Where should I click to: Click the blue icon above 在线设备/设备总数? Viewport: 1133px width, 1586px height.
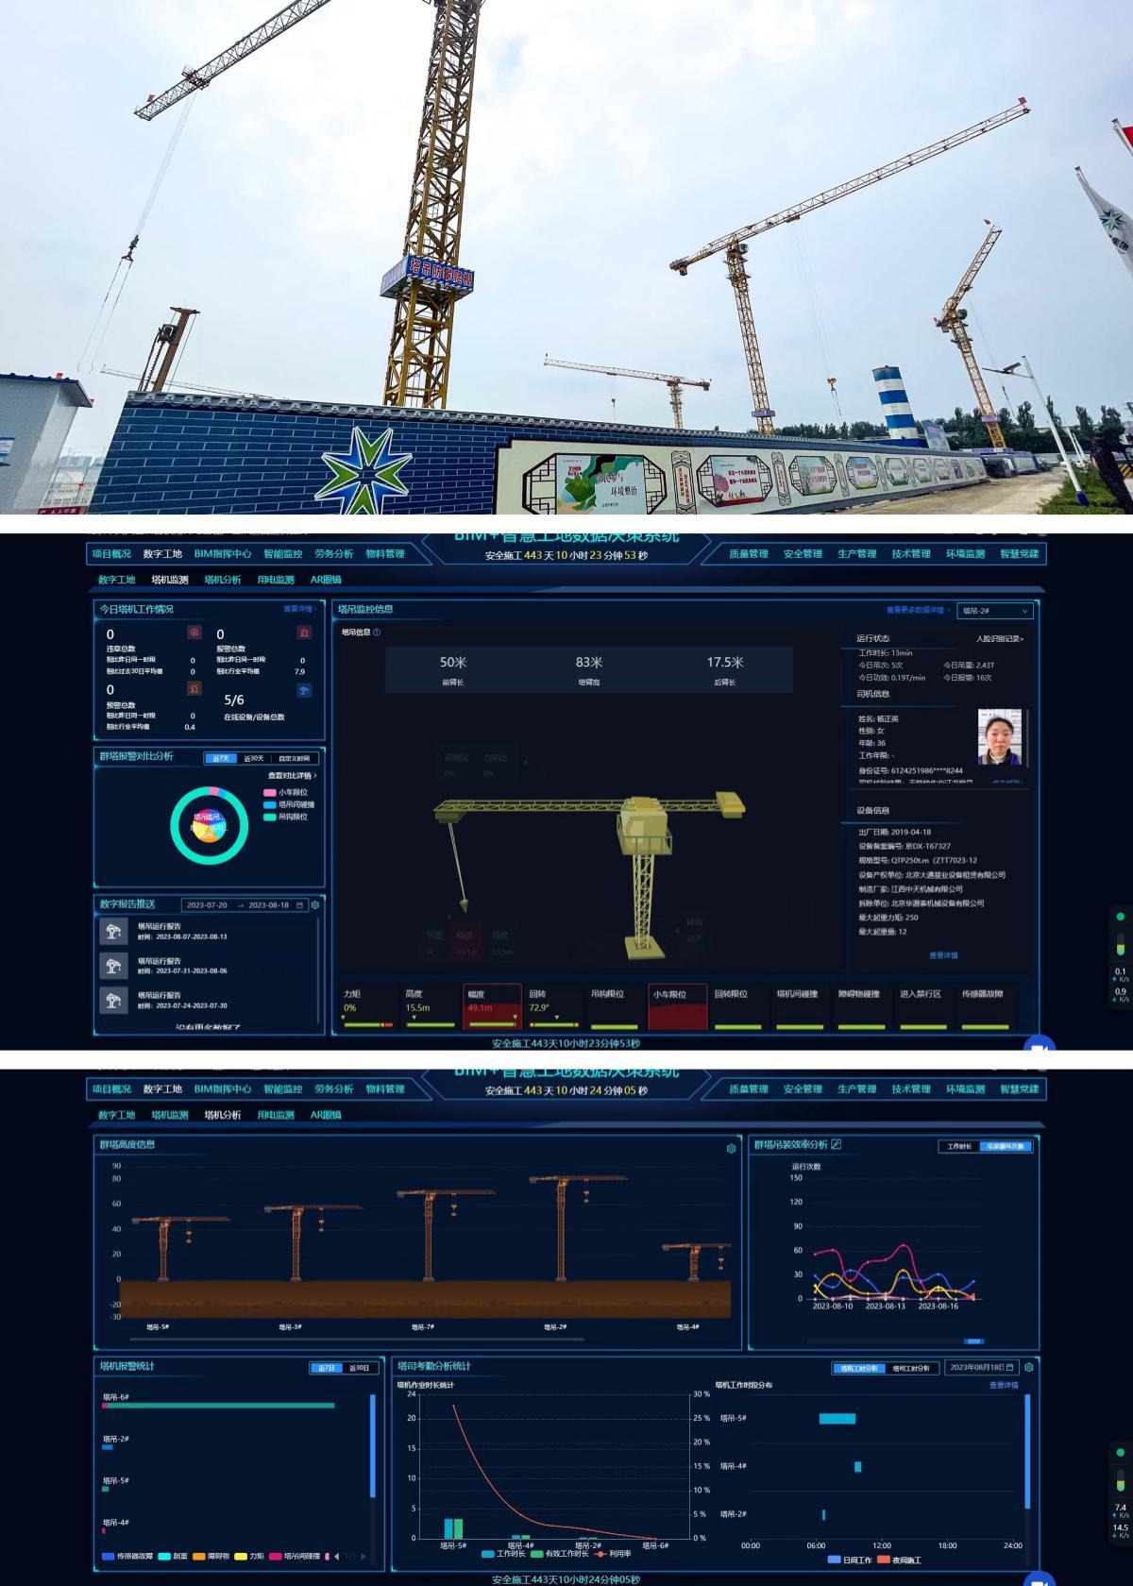(x=304, y=691)
